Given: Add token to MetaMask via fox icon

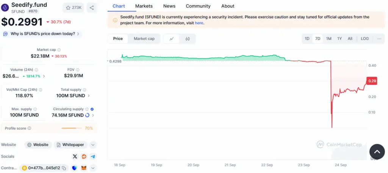Looking at the screenshot, I should point(84,168).
